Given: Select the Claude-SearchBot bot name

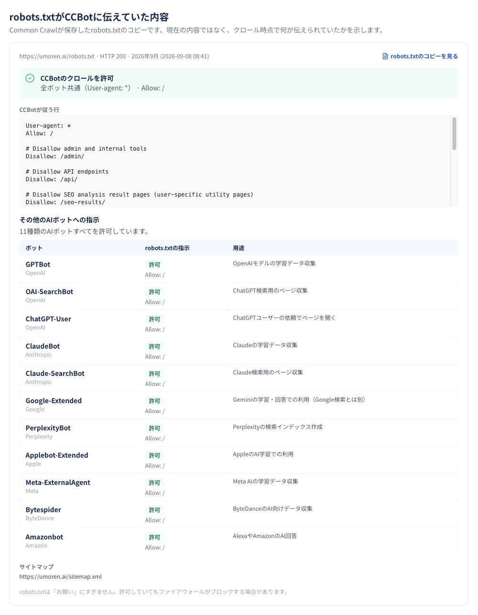Looking at the screenshot, I should coord(55,373).
